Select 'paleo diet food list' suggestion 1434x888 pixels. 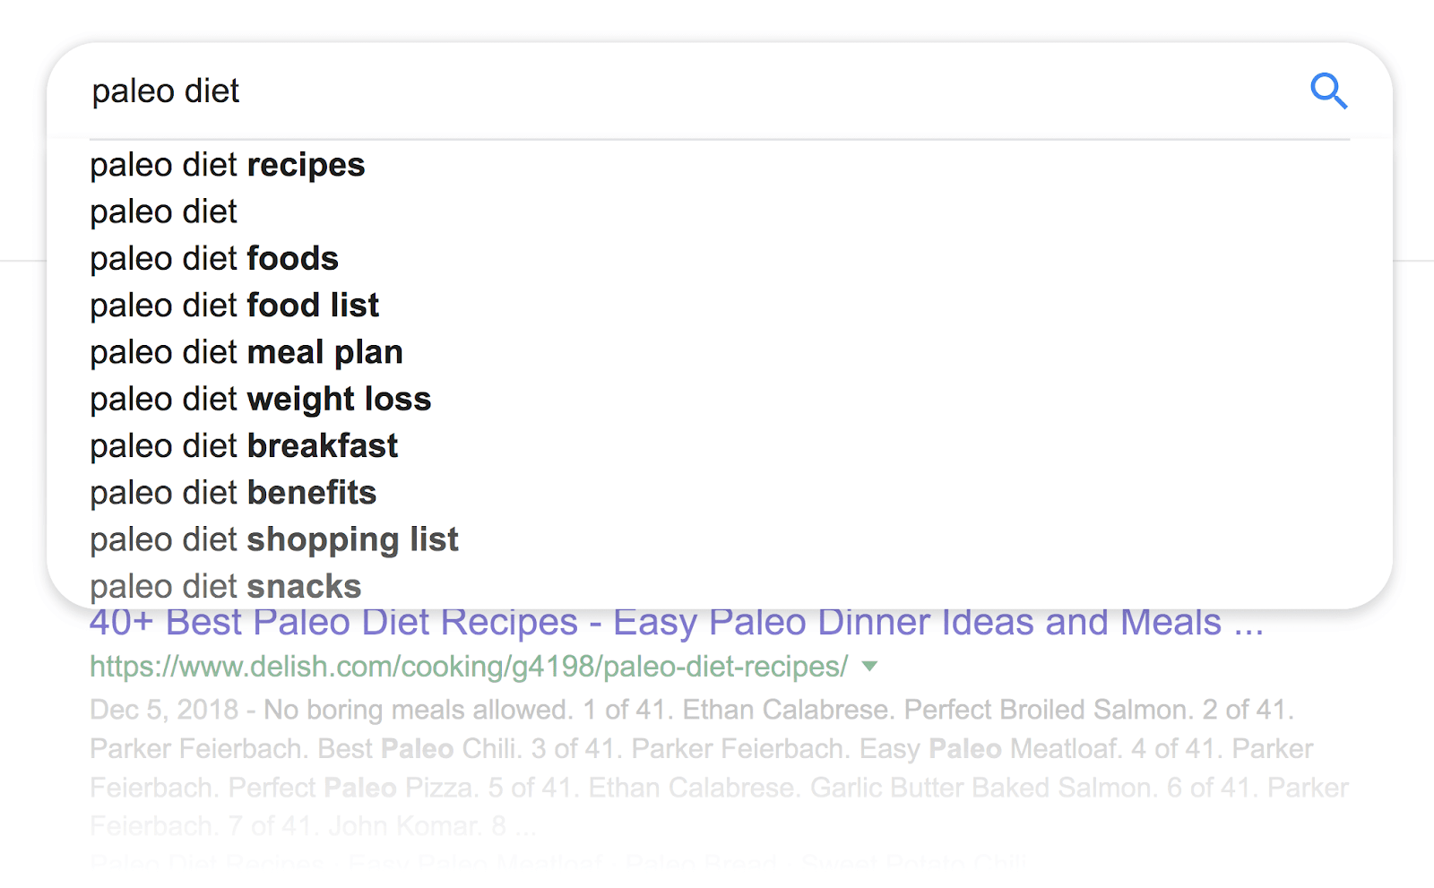(x=235, y=306)
